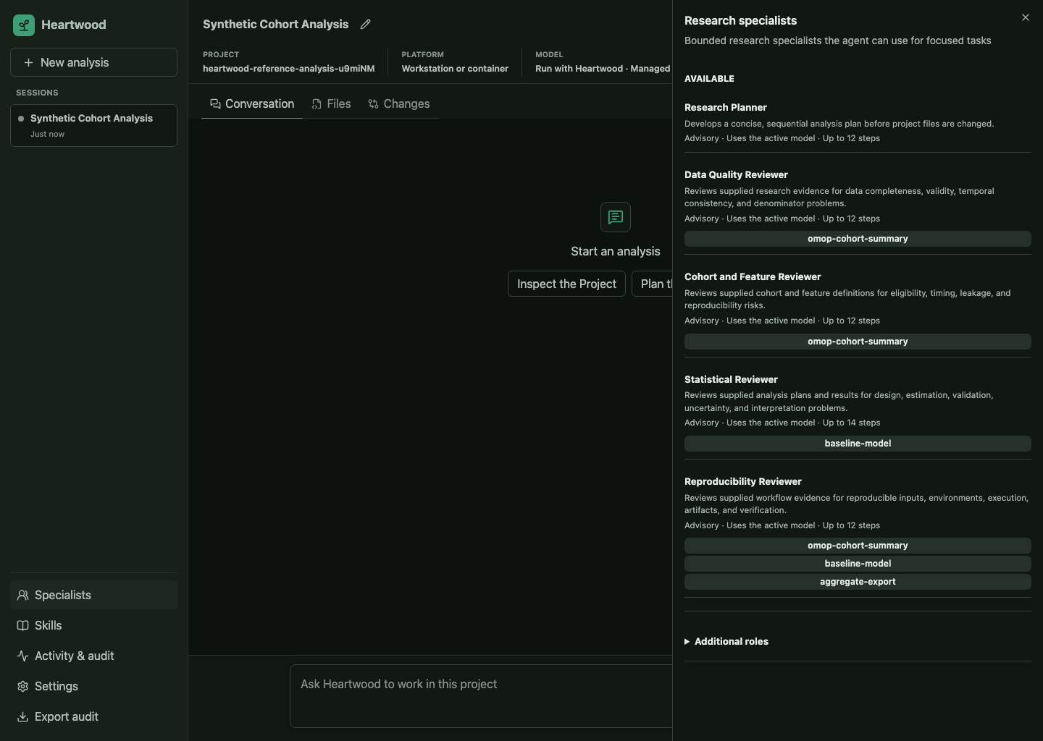1043x741 pixels.
Task: Click the omop-cohort-summary chip under Cohort and Feature Reviewer
Action: (858, 342)
